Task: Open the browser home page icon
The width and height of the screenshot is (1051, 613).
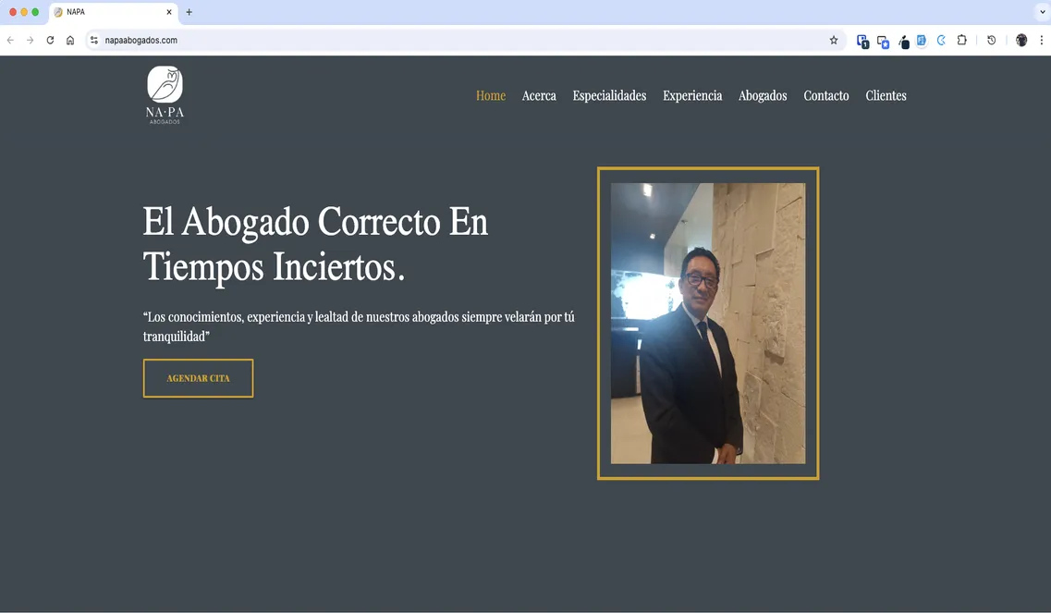Action: pyautogui.click(x=70, y=41)
